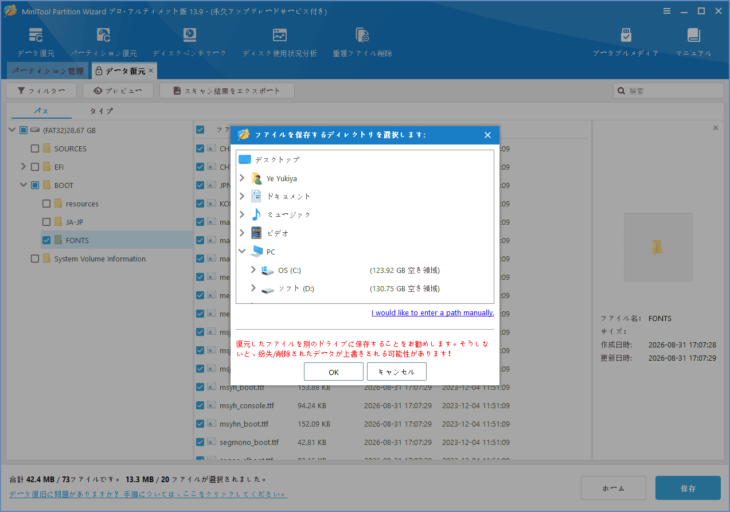730x512 pixels.
Task: Expand ドキュメント node in dialog
Action: [242, 196]
